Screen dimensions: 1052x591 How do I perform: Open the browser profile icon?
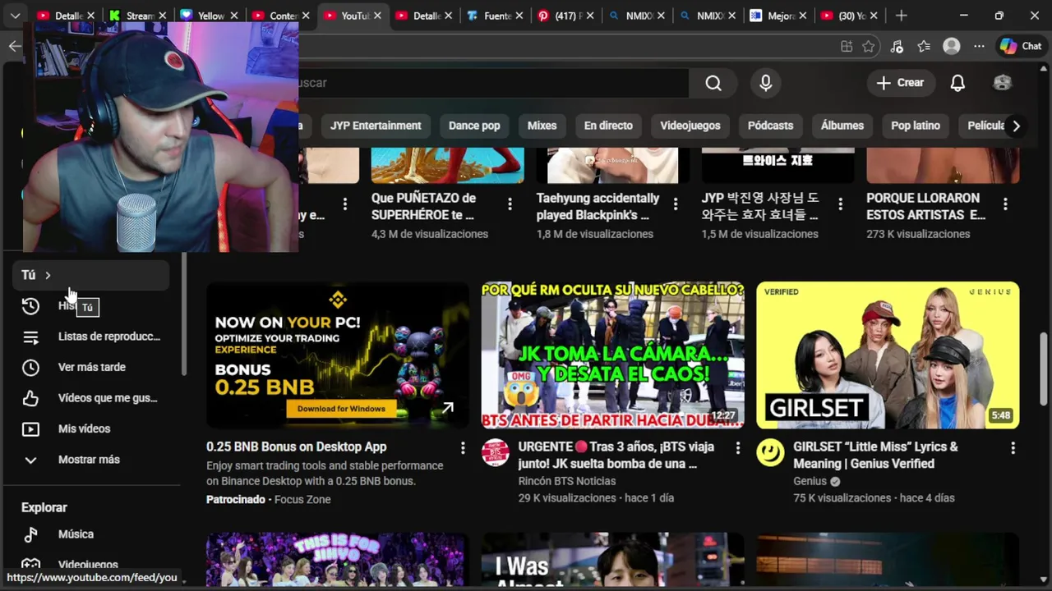952,47
